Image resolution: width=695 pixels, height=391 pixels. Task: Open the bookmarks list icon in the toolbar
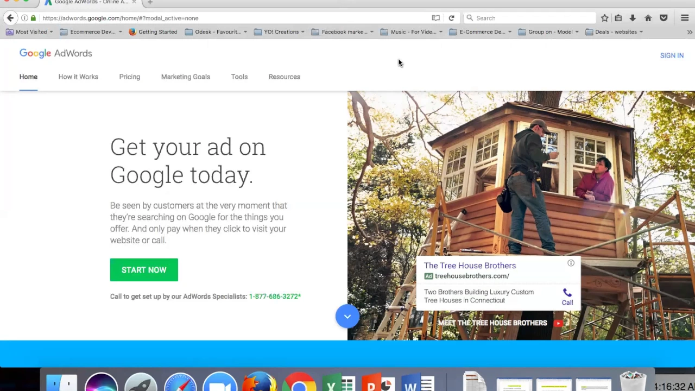pos(618,18)
